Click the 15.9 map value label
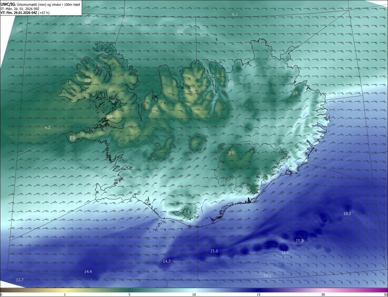The height and width of the screenshot is (297, 388). (x=299, y=241)
